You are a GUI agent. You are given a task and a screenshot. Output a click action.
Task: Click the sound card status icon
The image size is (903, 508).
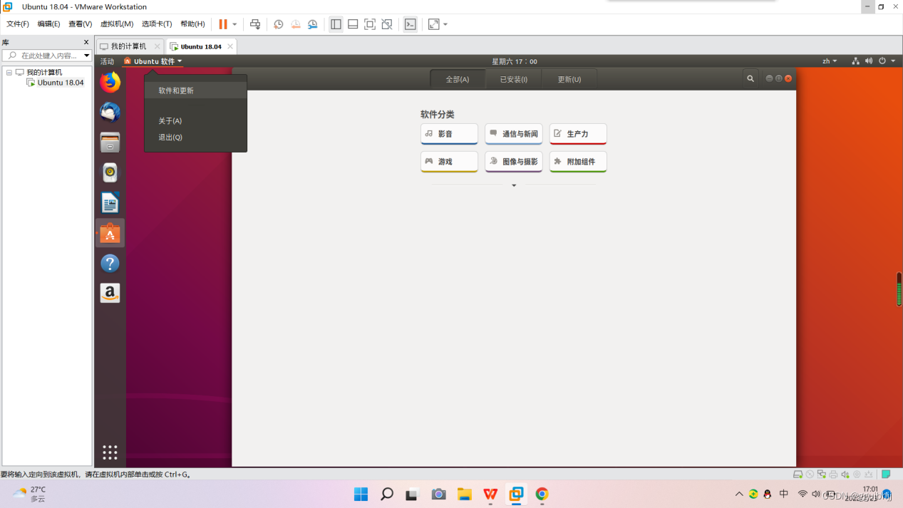coord(845,475)
